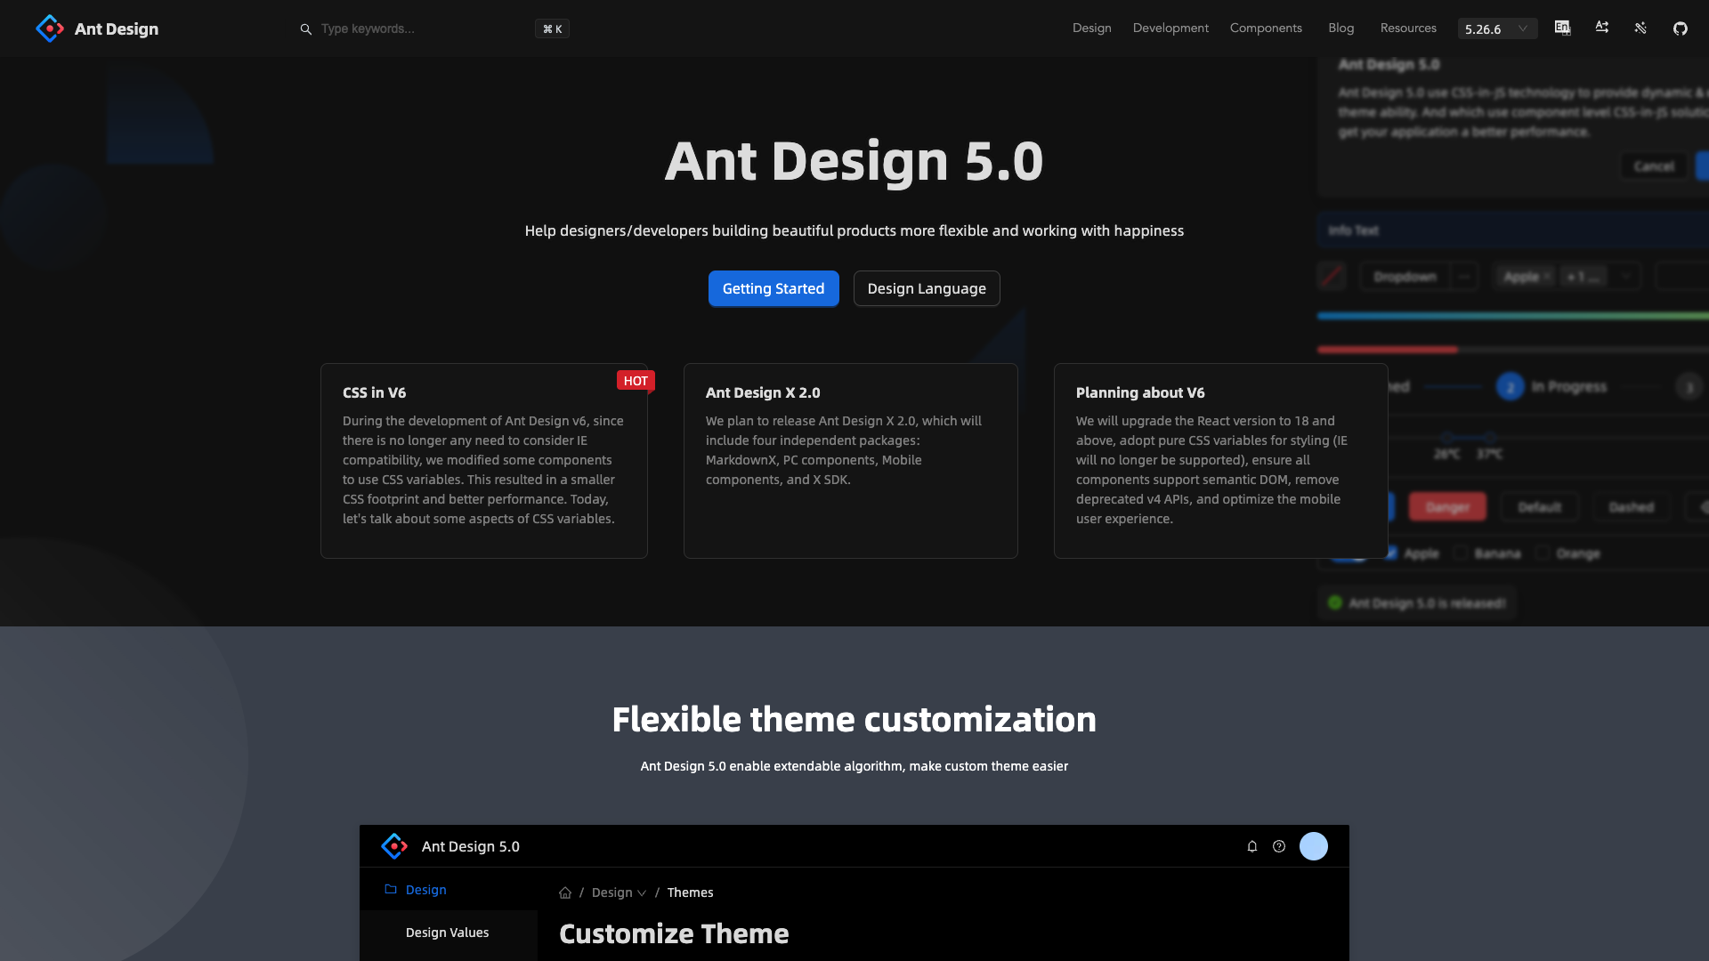Click the Ant Design logo icon
Screen dimensions: 1709x961
(50, 28)
